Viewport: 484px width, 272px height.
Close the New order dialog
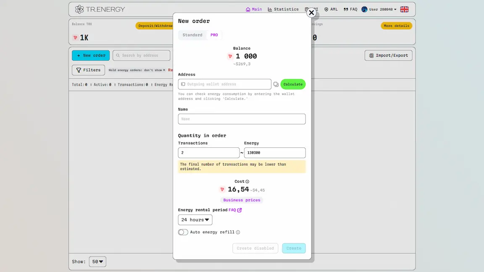(311, 13)
